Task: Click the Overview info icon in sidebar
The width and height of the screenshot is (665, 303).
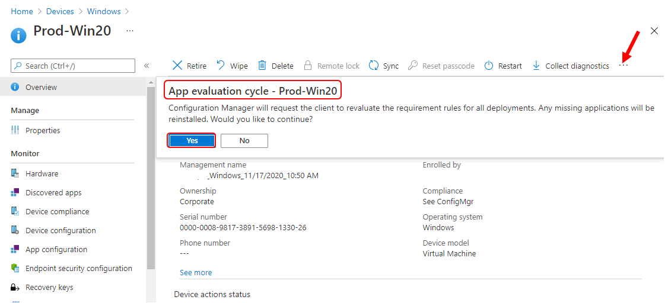Action: pos(15,87)
